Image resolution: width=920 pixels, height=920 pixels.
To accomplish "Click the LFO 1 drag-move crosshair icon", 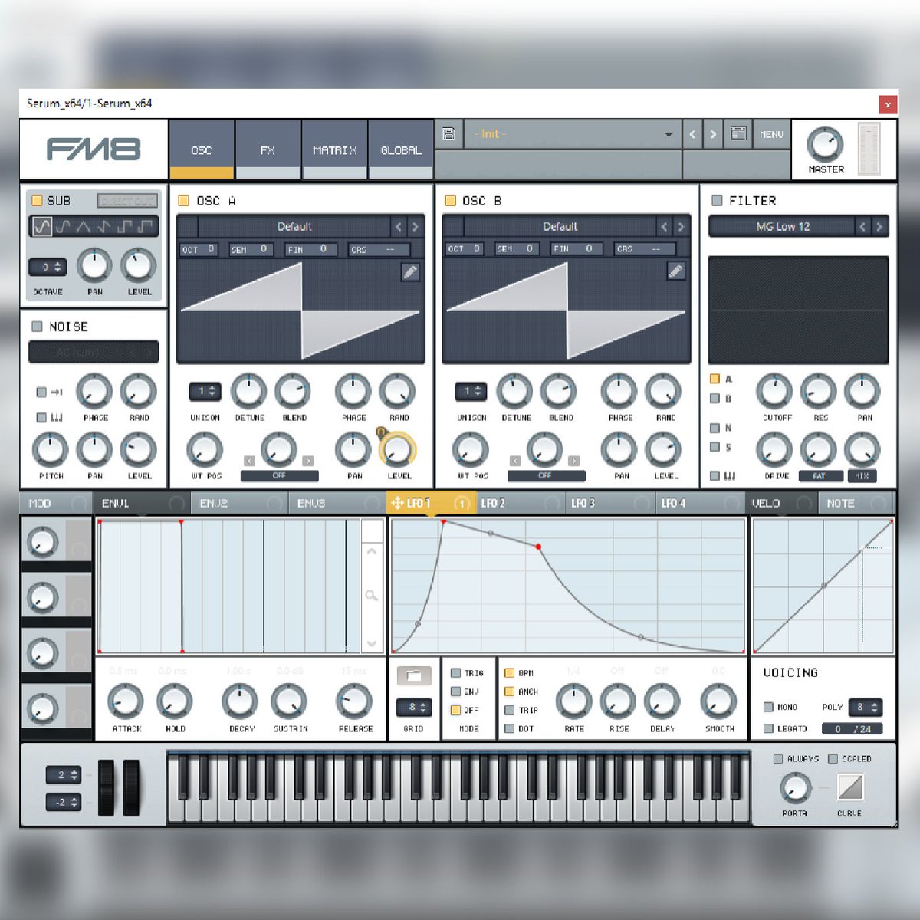I will click(x=397, y=503).
